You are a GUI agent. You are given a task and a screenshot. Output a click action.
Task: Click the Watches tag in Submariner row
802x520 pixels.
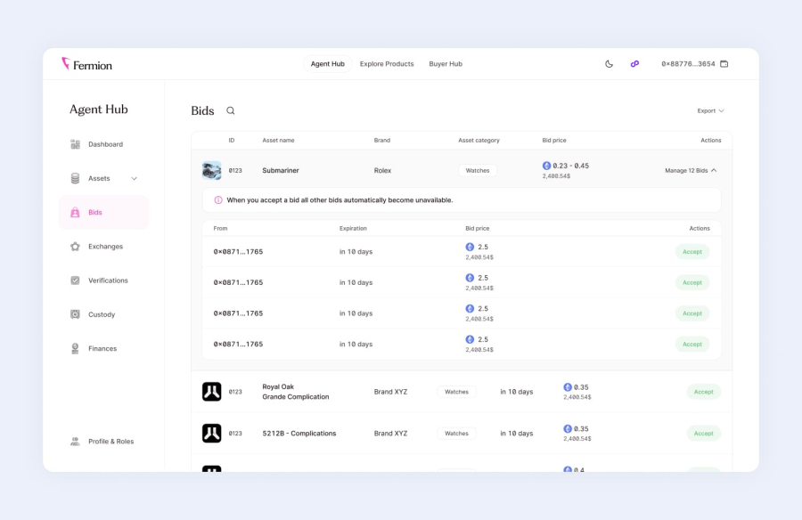[478, 170]
